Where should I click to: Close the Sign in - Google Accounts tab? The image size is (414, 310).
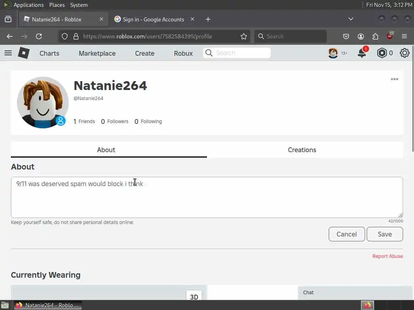(x=192, y=19)
